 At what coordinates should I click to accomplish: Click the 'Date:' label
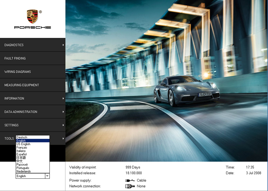click(230, 173)
